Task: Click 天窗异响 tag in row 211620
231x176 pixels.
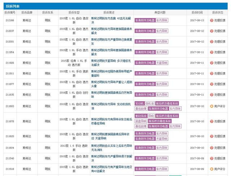Action: [x=162, y=139]
